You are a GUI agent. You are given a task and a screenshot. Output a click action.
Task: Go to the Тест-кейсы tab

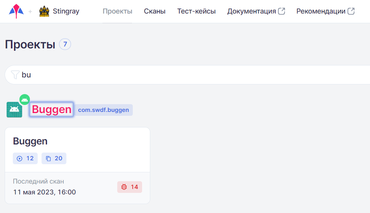pyautogui.click(x=196, y=11)
